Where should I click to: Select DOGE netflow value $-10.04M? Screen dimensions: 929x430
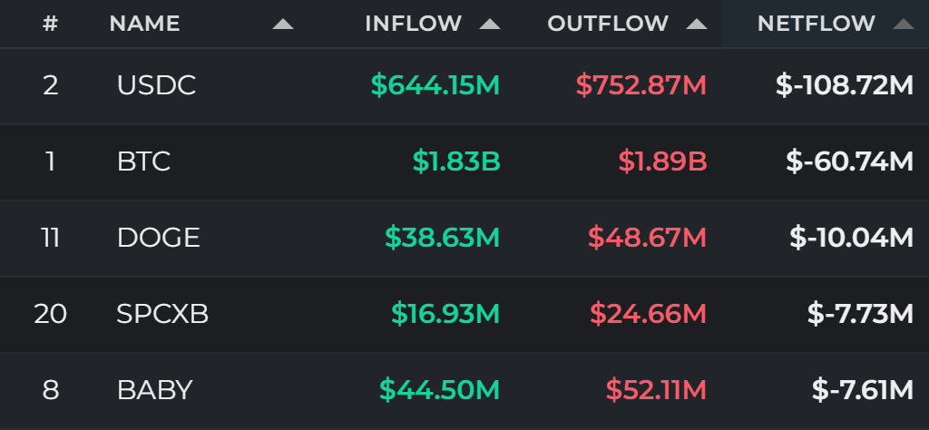851,238
